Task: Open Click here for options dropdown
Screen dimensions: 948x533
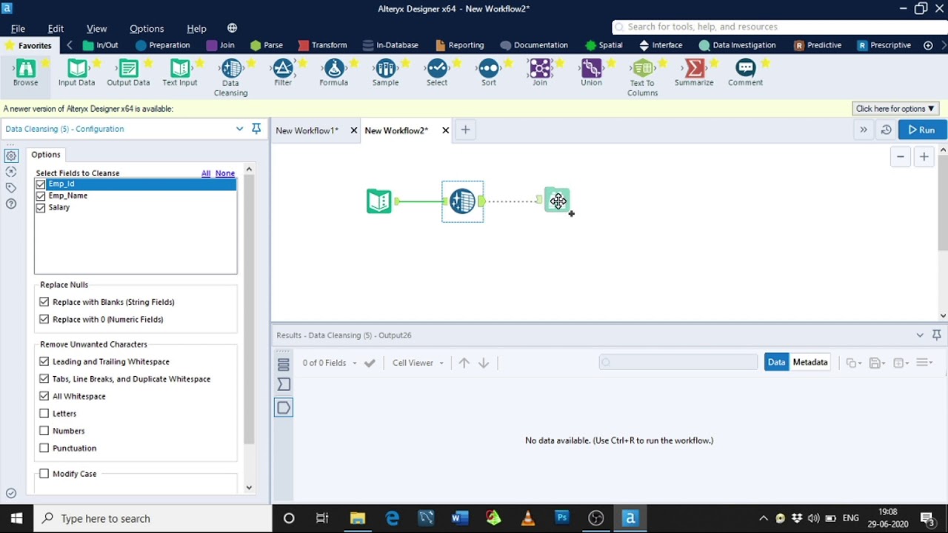Action: (x=895, y=109)
